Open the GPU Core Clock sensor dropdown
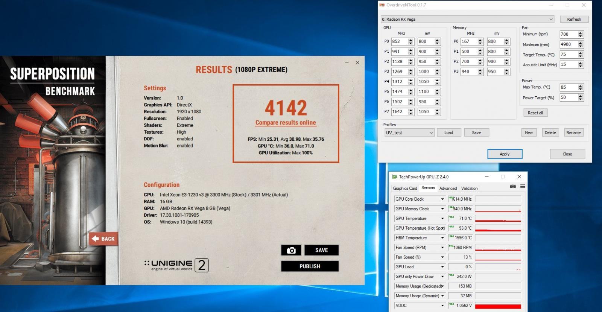This screenshot has width=602, height=312. 442,199
